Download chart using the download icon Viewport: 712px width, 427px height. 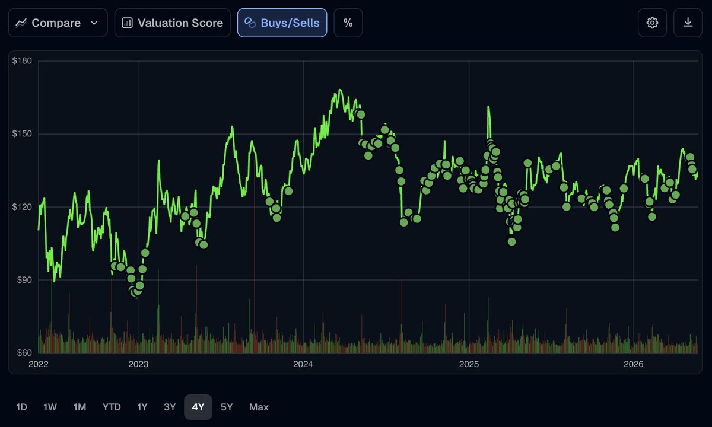tap(688, 23)
